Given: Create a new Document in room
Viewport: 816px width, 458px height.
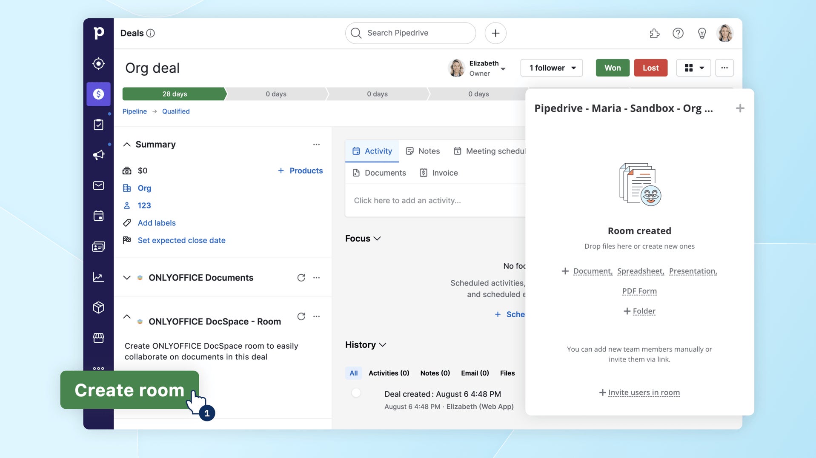Looking at the screenshot, I should point(593,271).
